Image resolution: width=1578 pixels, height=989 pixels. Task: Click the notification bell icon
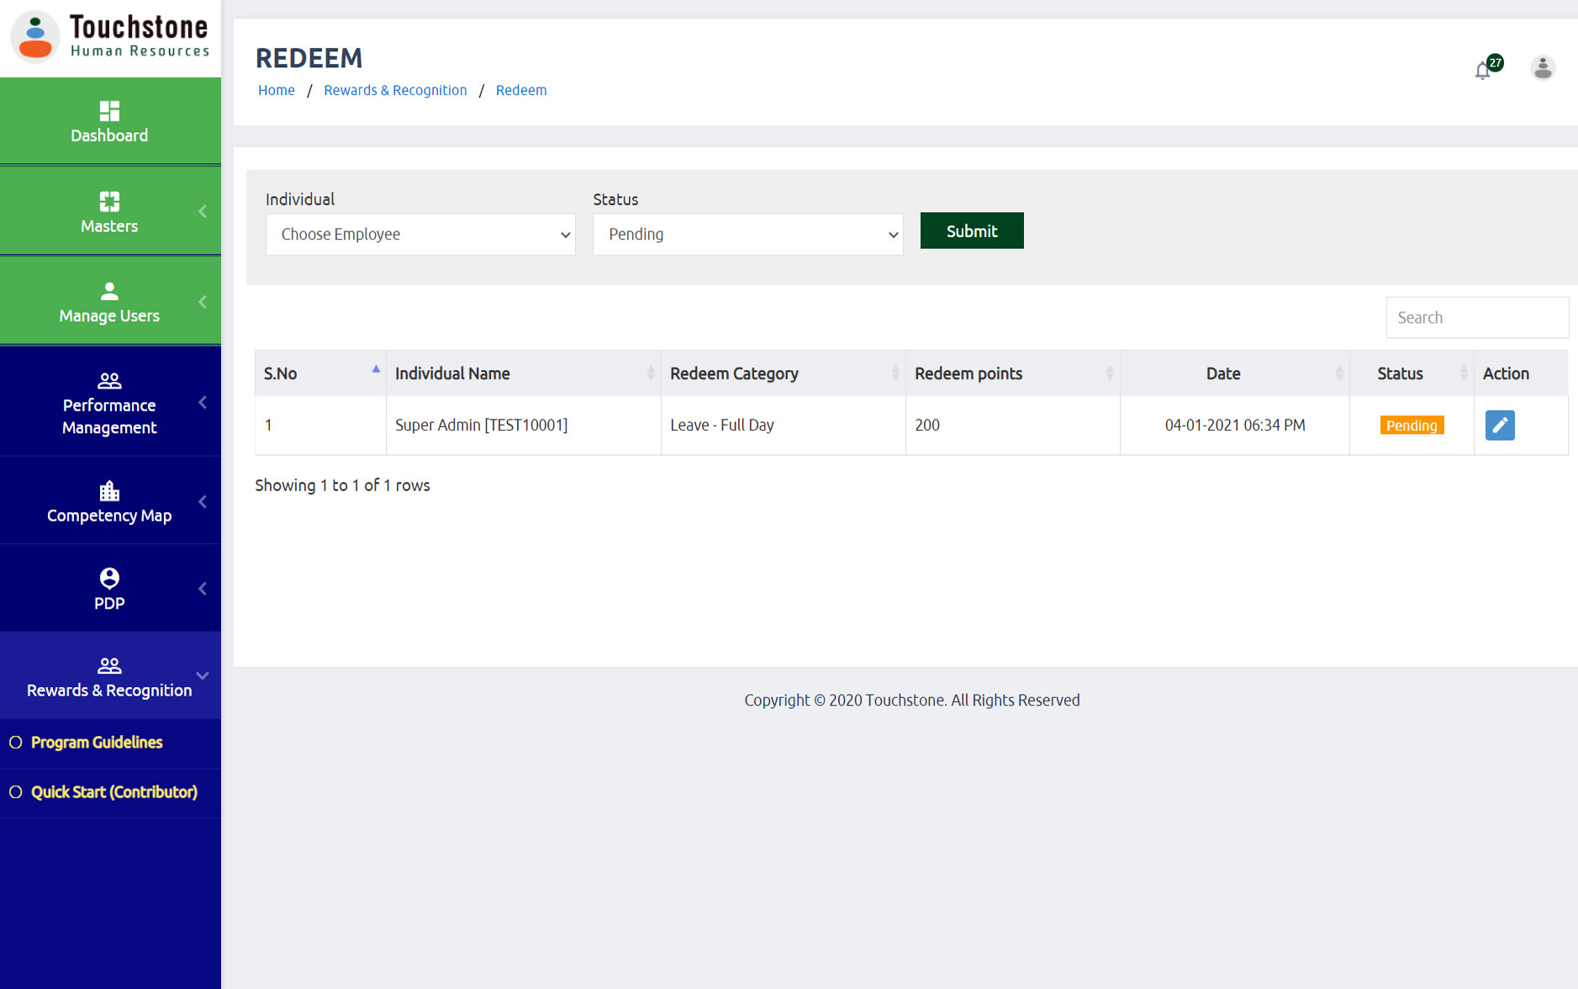tap(1483, 71)
